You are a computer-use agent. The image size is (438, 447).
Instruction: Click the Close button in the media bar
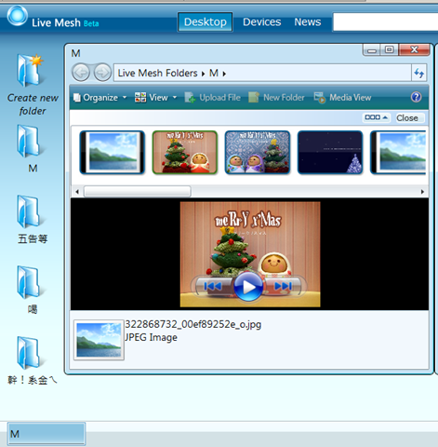tap(407, 118)
